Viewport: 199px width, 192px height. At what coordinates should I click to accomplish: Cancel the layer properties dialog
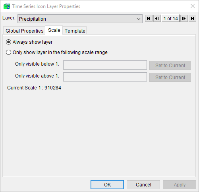point(143,184)
